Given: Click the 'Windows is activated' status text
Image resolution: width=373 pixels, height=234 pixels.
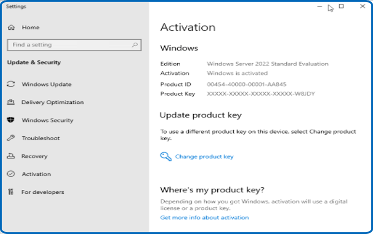Looking at the screenshot, I should click(x=237, y=73).
